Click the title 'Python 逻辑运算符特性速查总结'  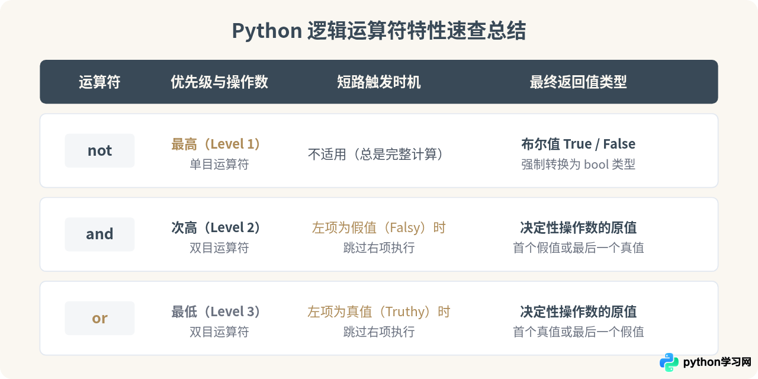click(x=378, y=31)
